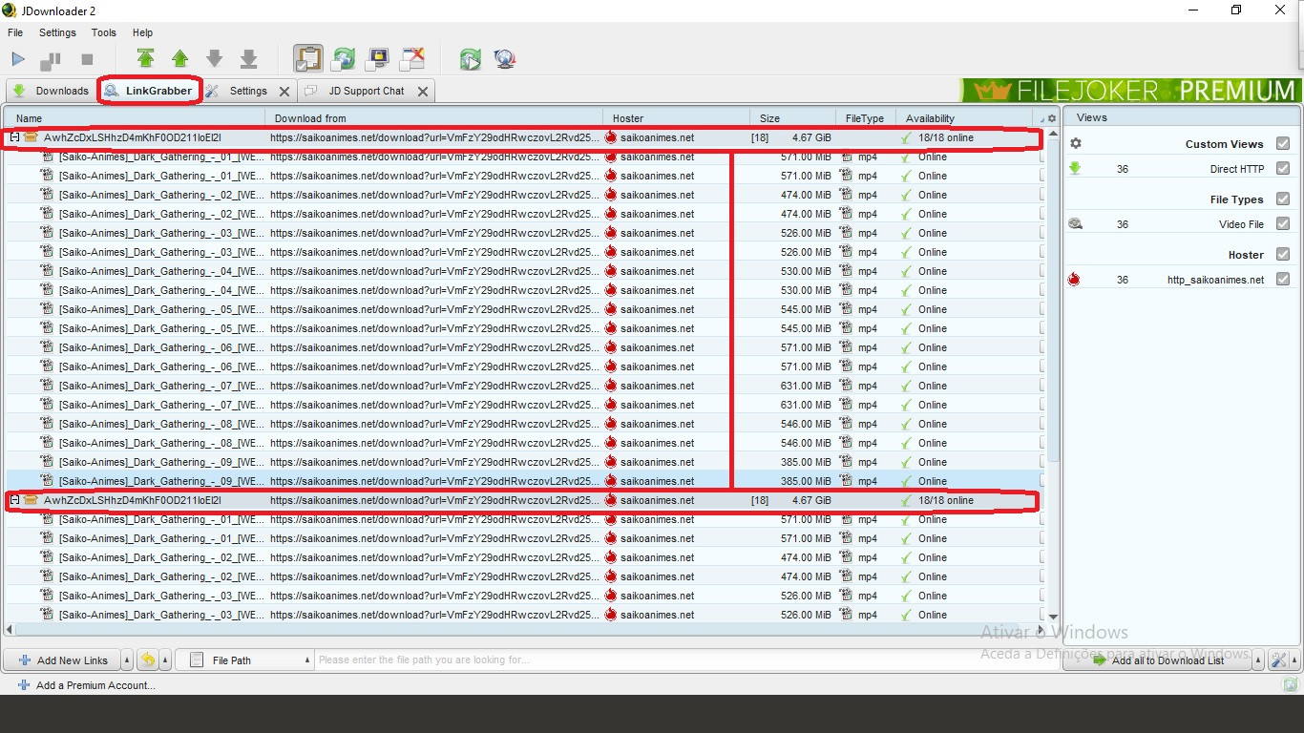The image size is (1304, 733).
Task: Click the saikoanimes hoster red icon in Views
Action: click(1075, 280)
